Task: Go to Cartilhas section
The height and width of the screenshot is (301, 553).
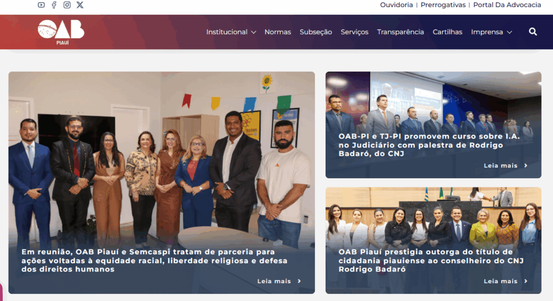Action: pos(447,32)
